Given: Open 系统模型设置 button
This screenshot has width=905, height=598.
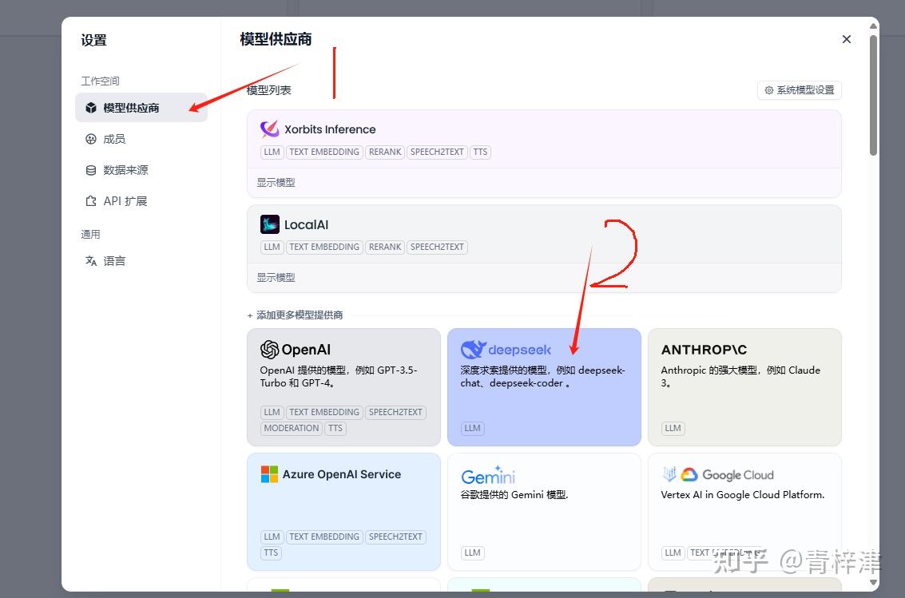Looking at the screenshot, I should (x=800, y=90).
